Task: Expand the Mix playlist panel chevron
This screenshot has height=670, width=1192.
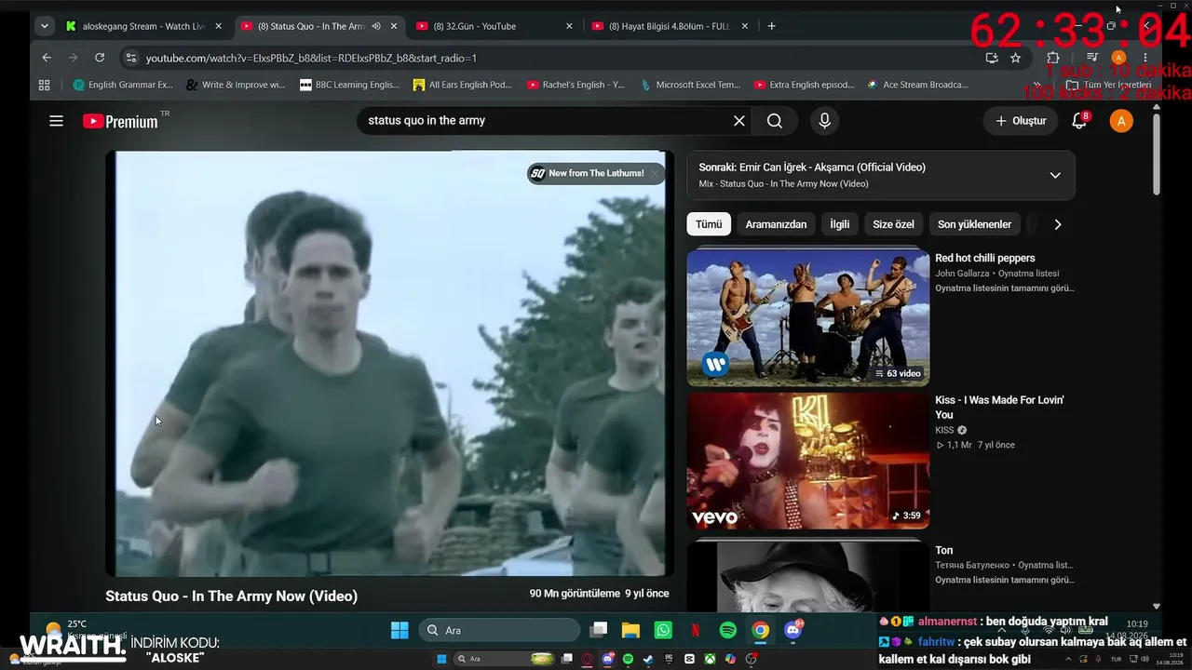Action: pos(1055,175)
